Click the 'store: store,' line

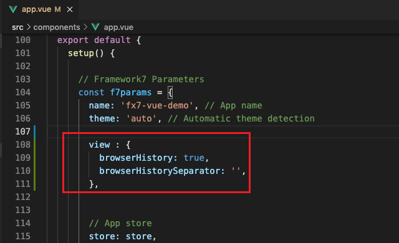(122, 236)
